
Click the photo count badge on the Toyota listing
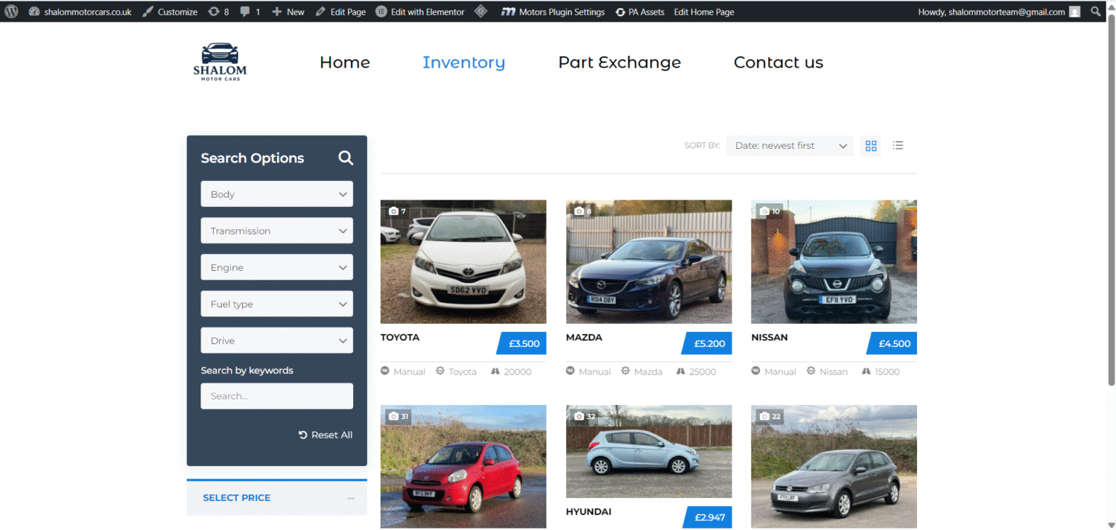click(x=397, y=211)
